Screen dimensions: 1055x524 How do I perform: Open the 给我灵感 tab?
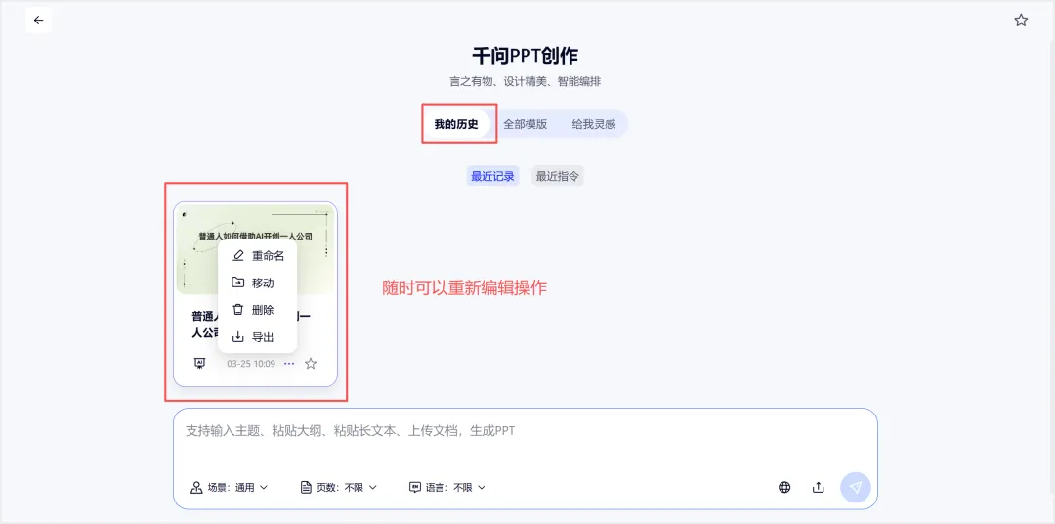pos(594,124)
